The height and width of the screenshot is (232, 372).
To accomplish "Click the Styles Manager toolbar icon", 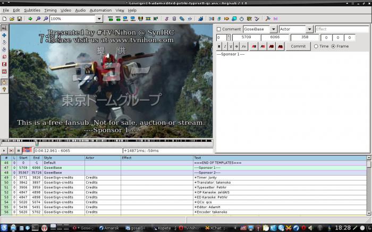I will (x=166, y=19).
